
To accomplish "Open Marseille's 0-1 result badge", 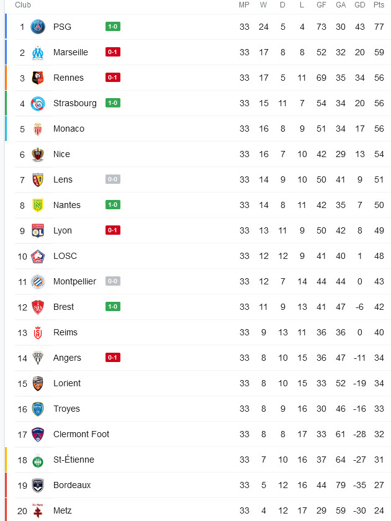I will (112, 52).
